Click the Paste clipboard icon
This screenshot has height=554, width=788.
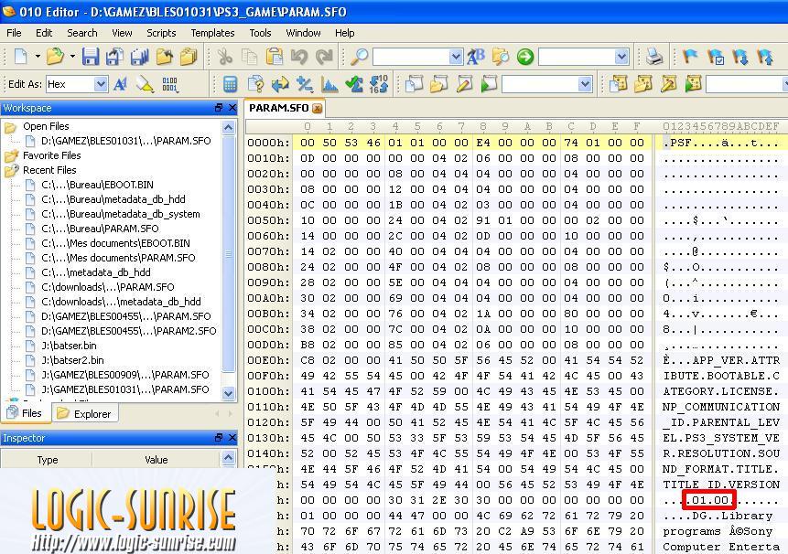click(x=274, y=57)
